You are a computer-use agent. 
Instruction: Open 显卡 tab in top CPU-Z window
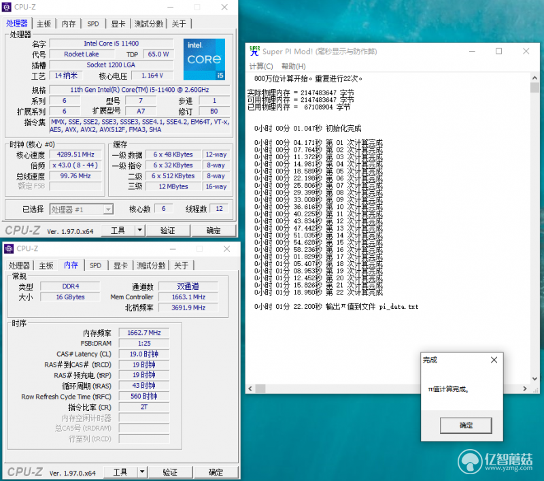tap(118, 24)
